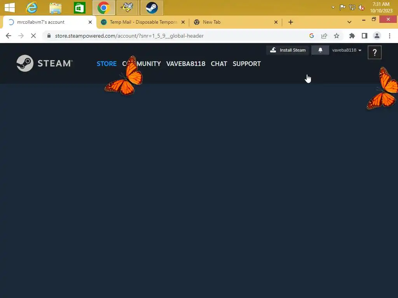Close the mrcollabvm7's account tab
Screen dimensions: 398x298
(x=90, y=22)
